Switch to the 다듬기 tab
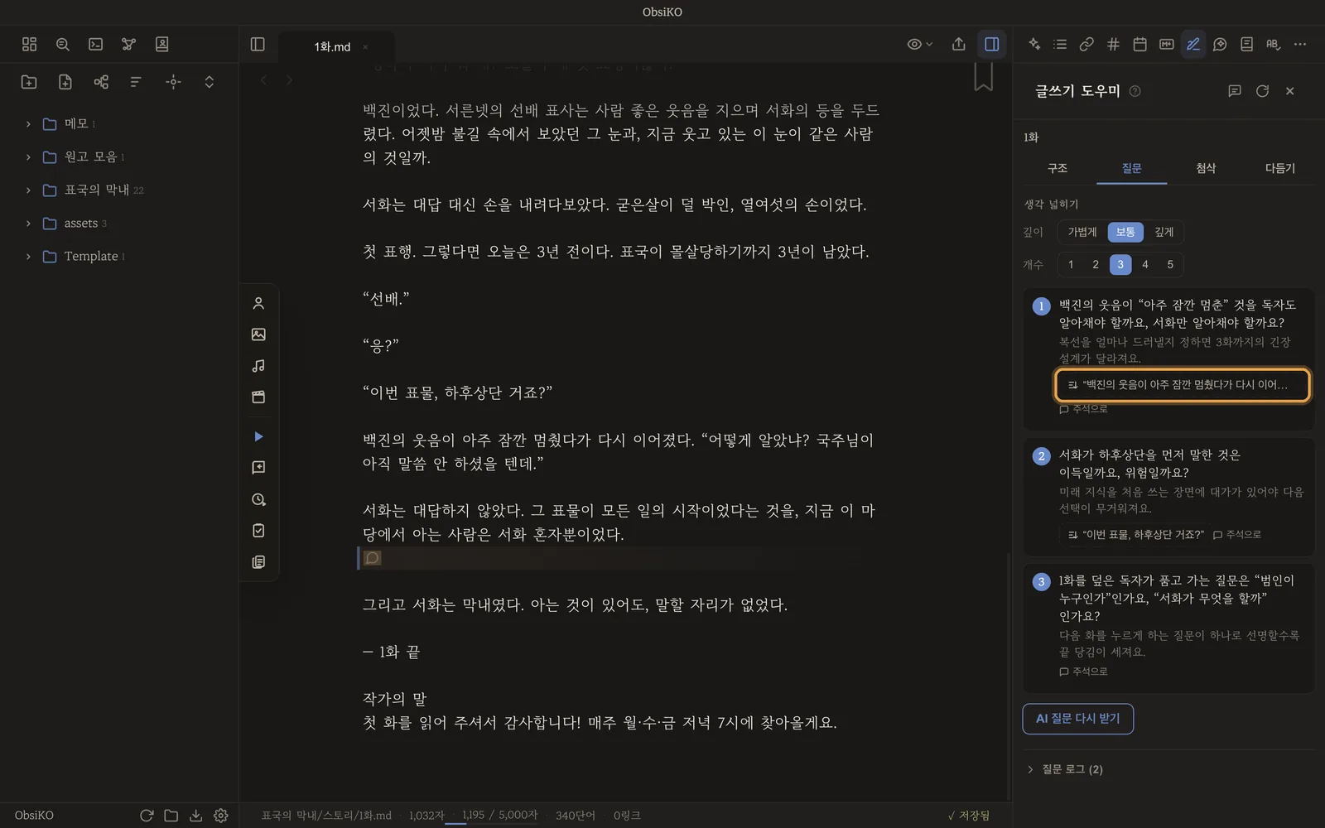The image size is (1325, 828). pyautogui.click(x=1279, y=168)
